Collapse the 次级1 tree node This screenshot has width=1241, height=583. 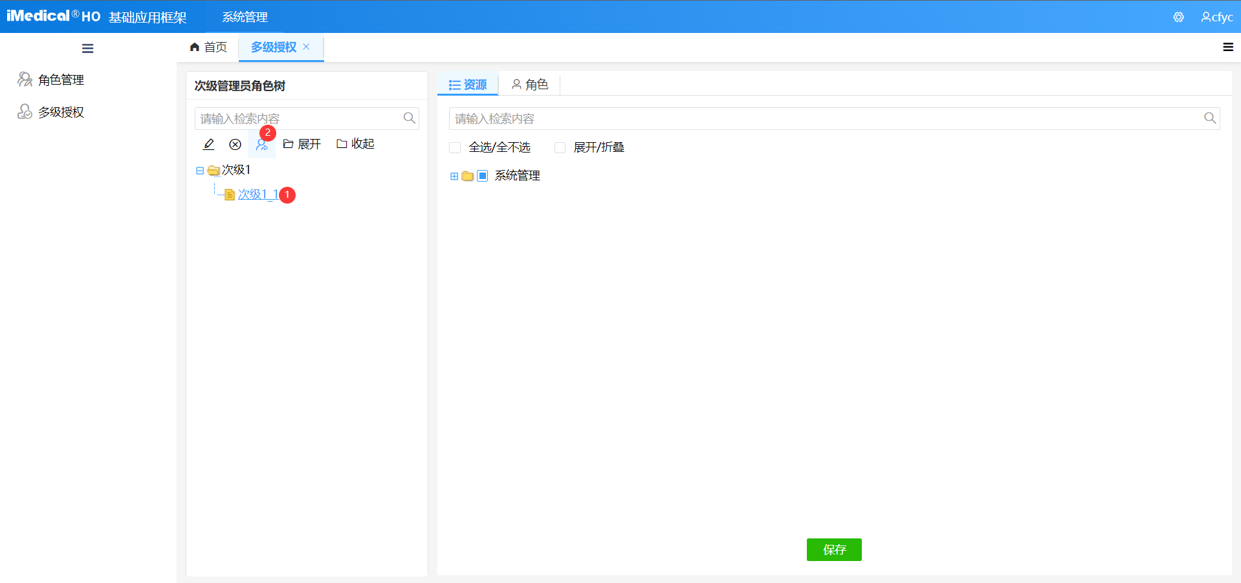pos(199,170)
